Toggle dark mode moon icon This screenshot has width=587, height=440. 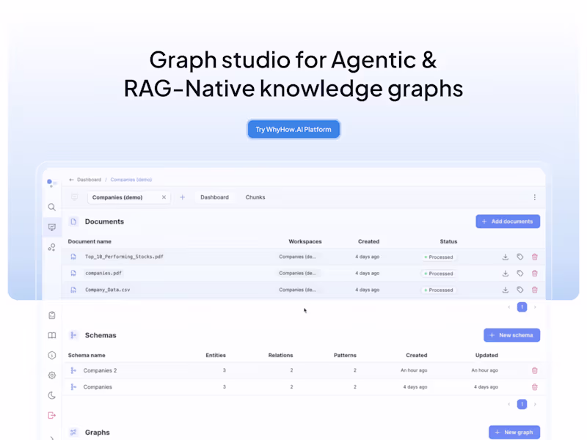click(x=51, y=395)
